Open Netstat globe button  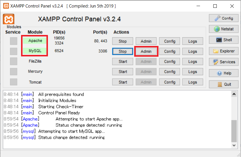point(224,29)
